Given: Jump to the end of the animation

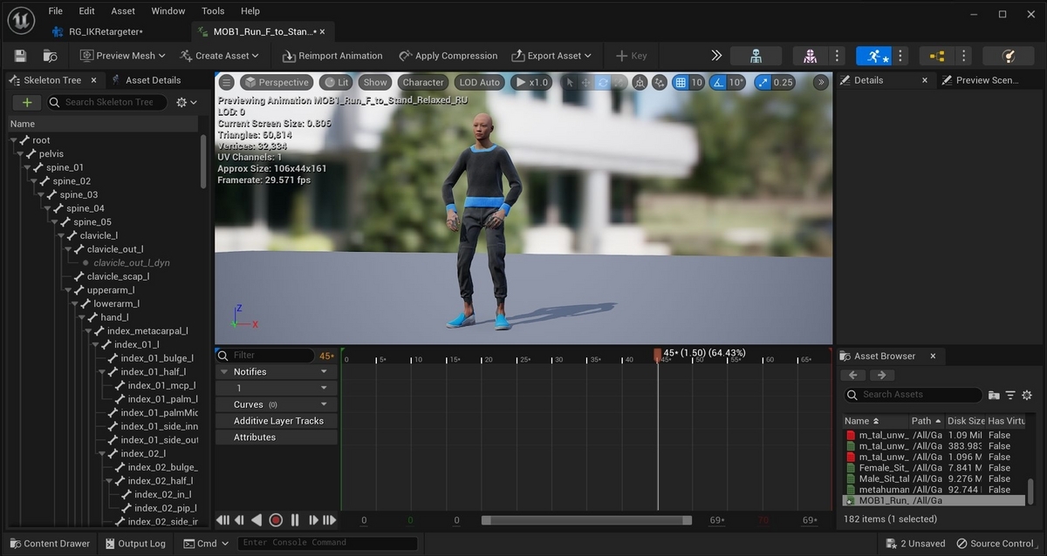Looking at the screenshot, I should tap(329, 520).
